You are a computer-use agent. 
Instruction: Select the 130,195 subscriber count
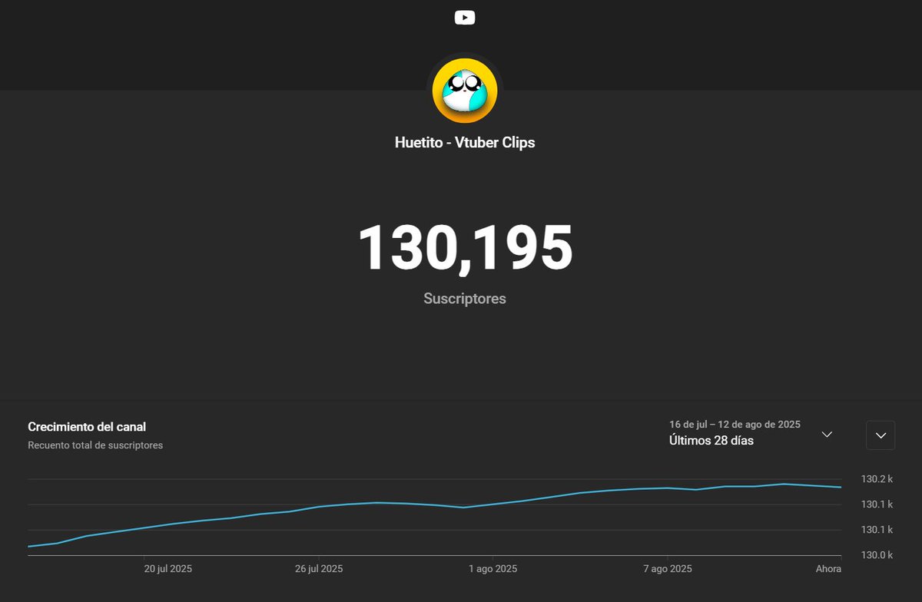tap(465, 248)
